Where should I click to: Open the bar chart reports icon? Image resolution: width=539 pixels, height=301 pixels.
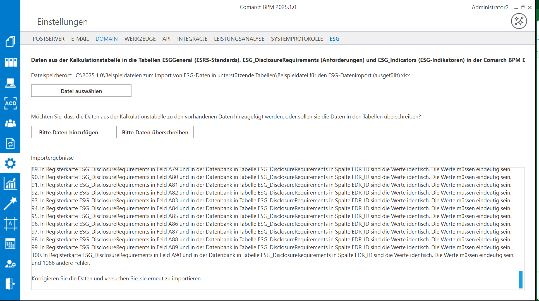click(x=10, y=183)
